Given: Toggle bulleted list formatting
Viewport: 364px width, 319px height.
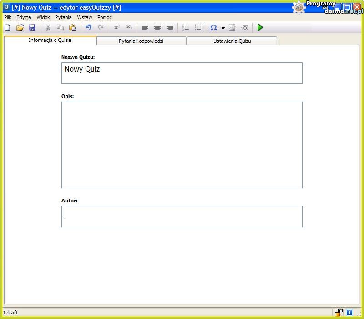Looking at the screenshot, I should (198, 27).
